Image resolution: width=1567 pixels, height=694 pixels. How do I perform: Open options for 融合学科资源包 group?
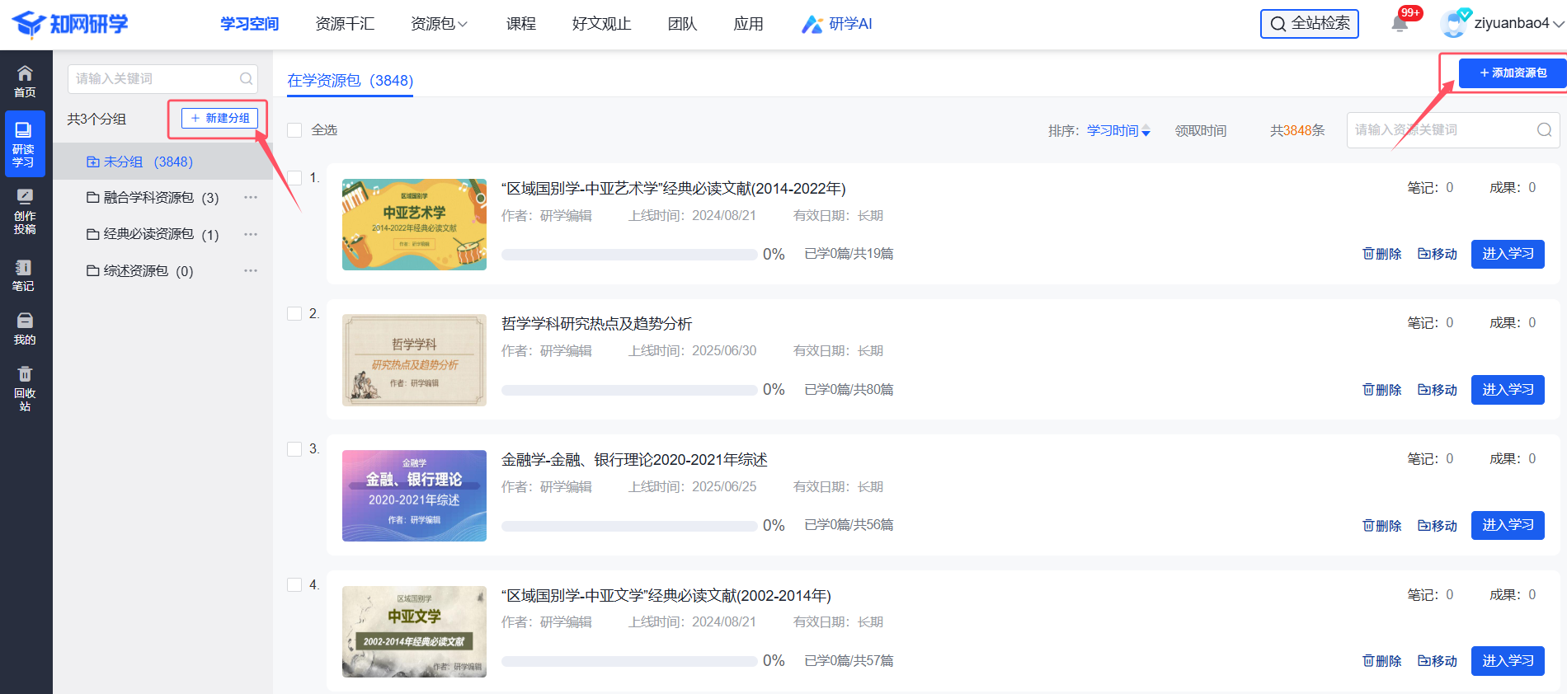(x=251, y=198)
